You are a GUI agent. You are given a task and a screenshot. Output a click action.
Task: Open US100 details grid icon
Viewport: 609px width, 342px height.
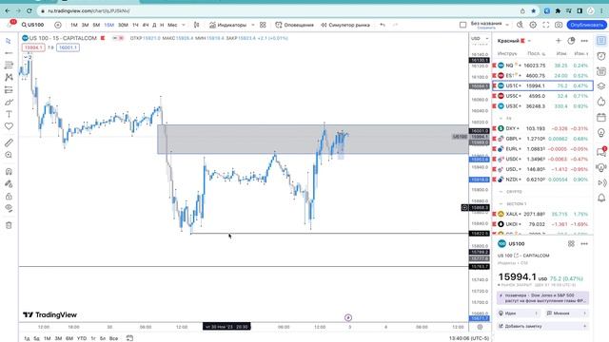571,244
